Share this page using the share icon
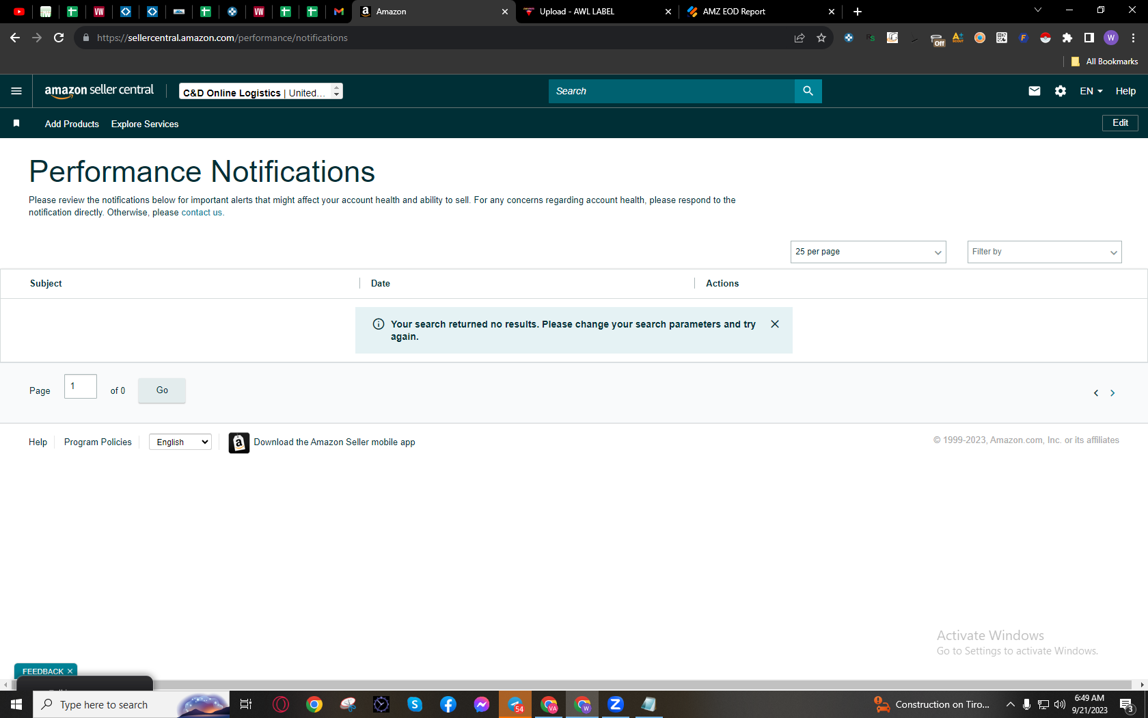1148x718 pixels. pos(799,38)
